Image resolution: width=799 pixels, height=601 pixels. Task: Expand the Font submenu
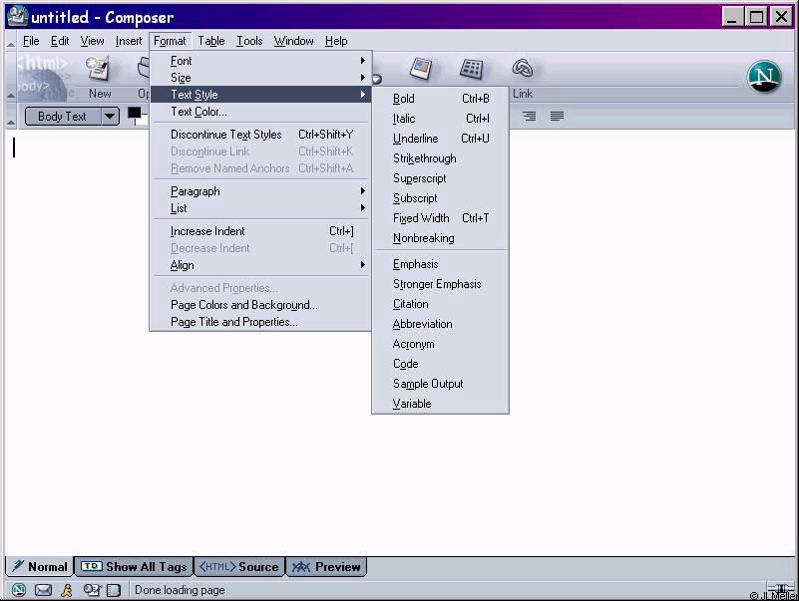[261, 61]
